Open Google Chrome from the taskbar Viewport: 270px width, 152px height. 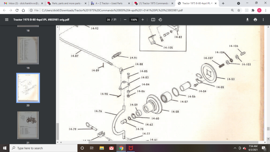pos(121,148)
